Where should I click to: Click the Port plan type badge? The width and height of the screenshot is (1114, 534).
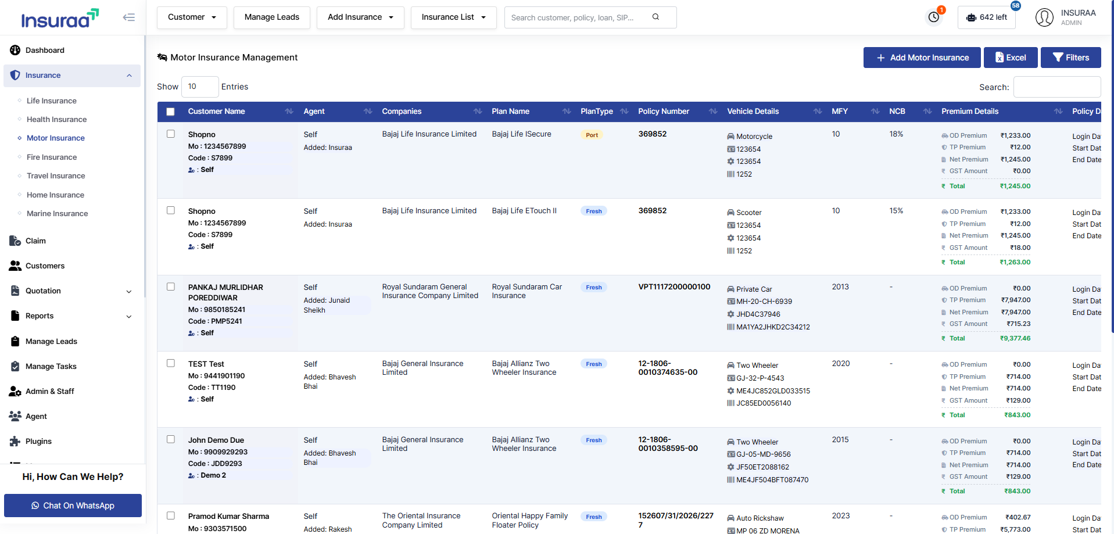[x=592, y=135]
